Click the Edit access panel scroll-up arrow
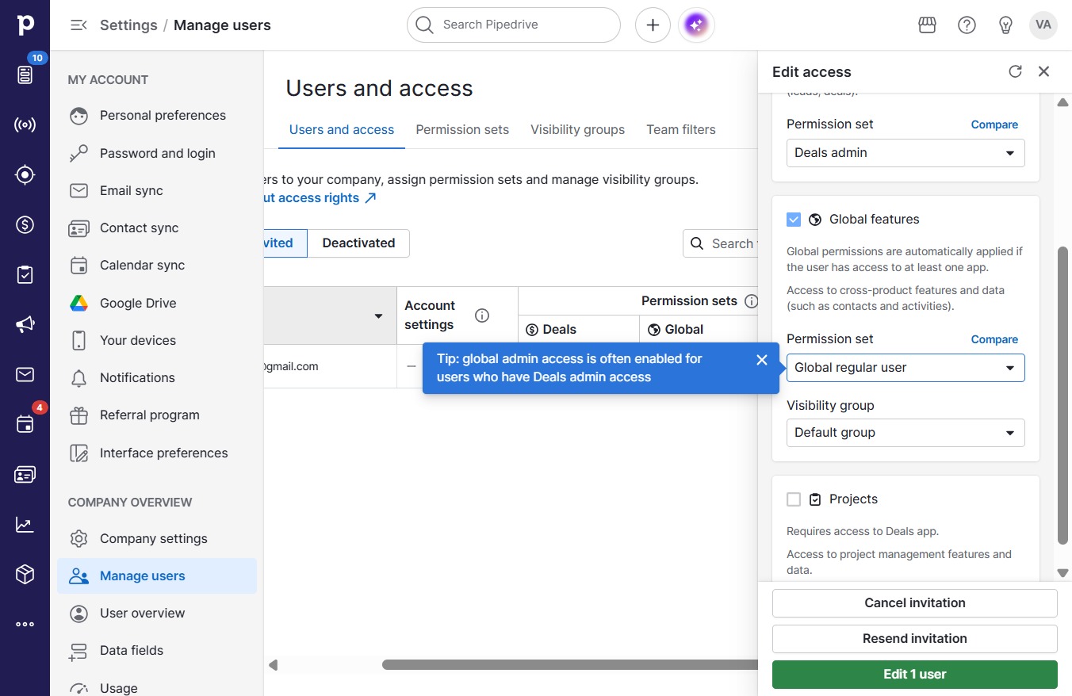This screenshot has height=696, width=1072. (x=1063, y=102)
